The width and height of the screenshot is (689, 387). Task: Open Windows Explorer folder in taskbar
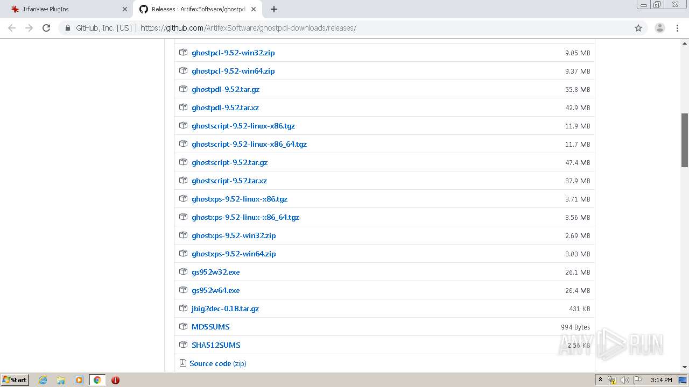pos(61,380)
